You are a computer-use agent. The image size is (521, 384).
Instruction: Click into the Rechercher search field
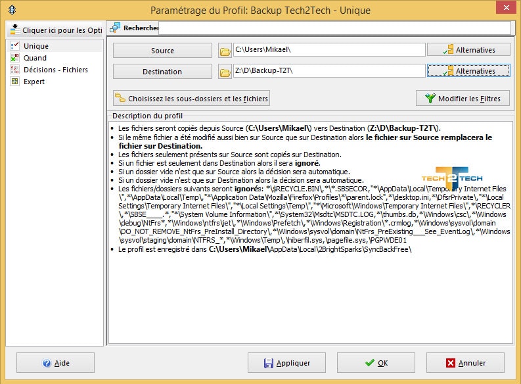coord(334,28)
